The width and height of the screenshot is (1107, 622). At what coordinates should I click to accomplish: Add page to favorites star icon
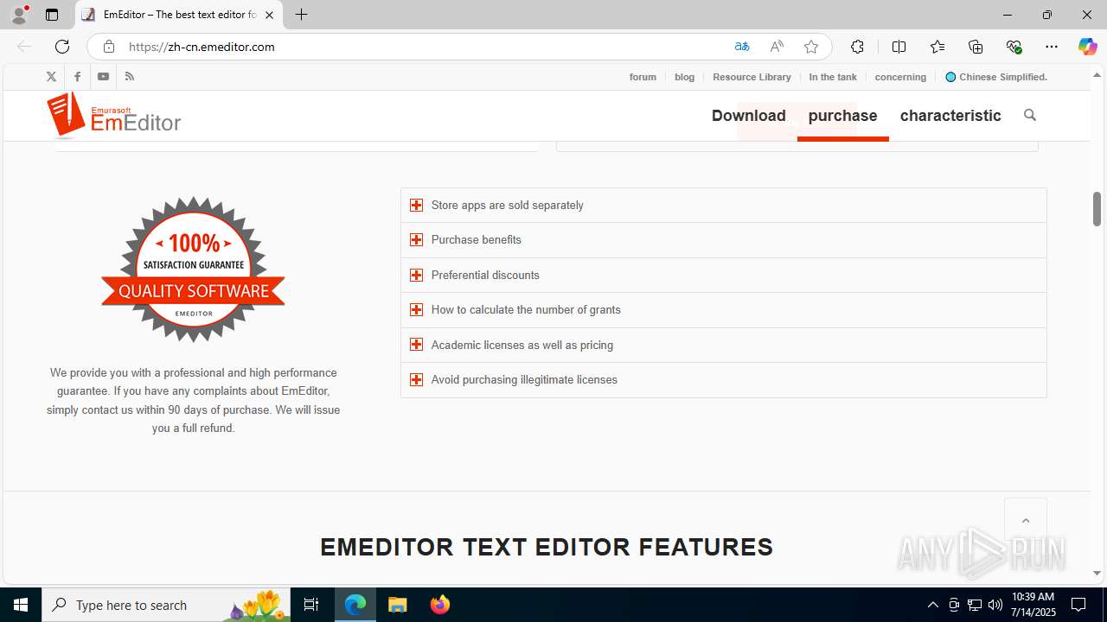pyautogui.click(x=811, y=47)
